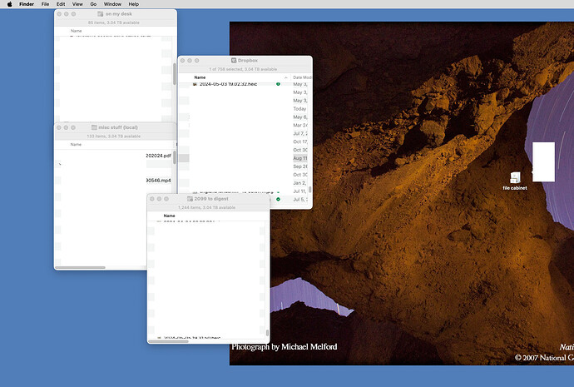574x387 pixels.
Task: Open the Help menu
Action: (x=134, y=4)
